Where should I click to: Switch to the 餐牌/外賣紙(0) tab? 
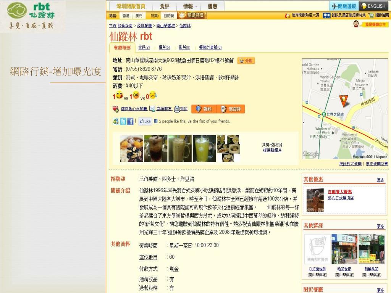(210, 47)
